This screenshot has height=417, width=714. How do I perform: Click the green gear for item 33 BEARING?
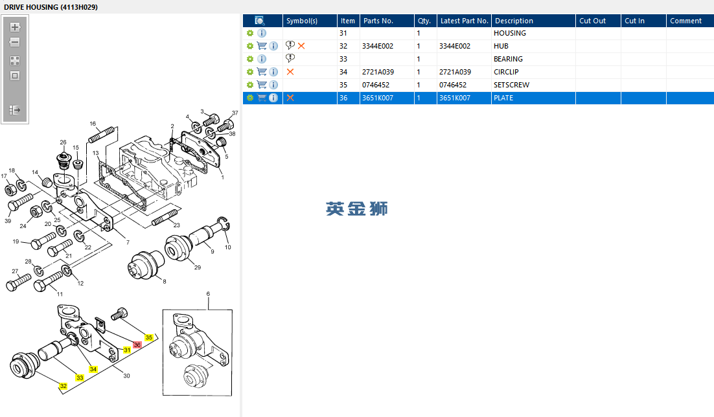pyautogui.click(x=250, y=59)
